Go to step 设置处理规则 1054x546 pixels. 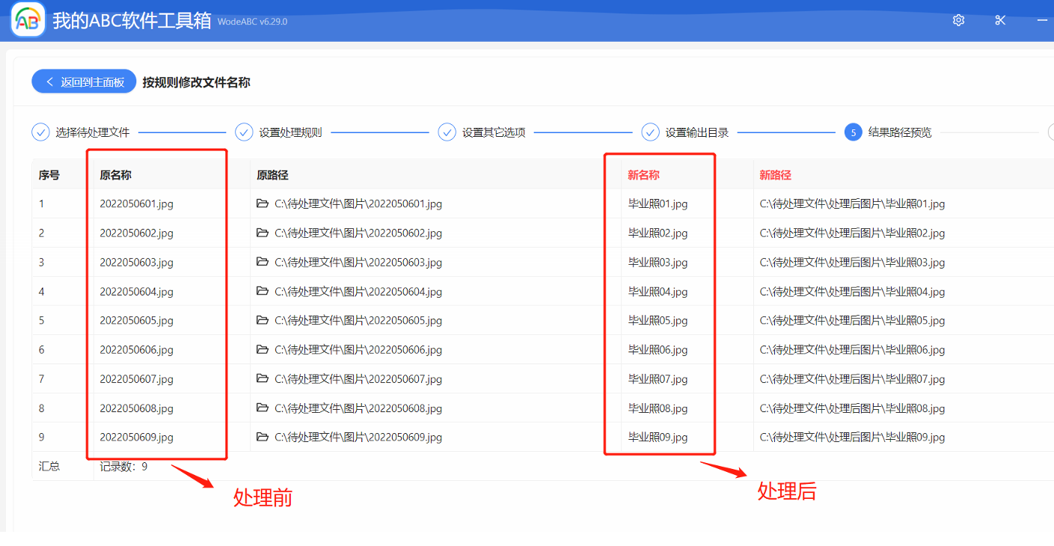(x=279, y=132)
